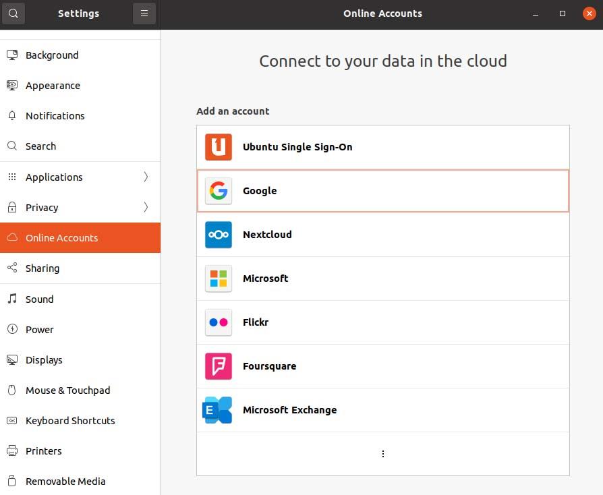Click the Applications grid icon
Viewport: 603px width, 495px height.
pyautogui.click(x=12, y=177)
